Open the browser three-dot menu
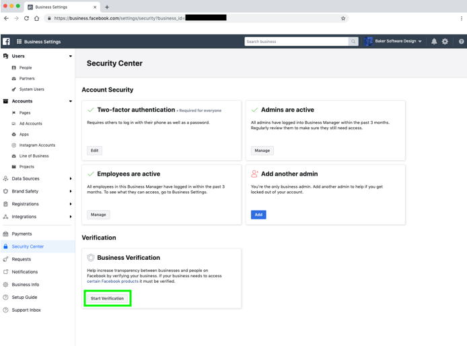Image resolution: width=467 pixels, height=346 pixels. (462, 18)
